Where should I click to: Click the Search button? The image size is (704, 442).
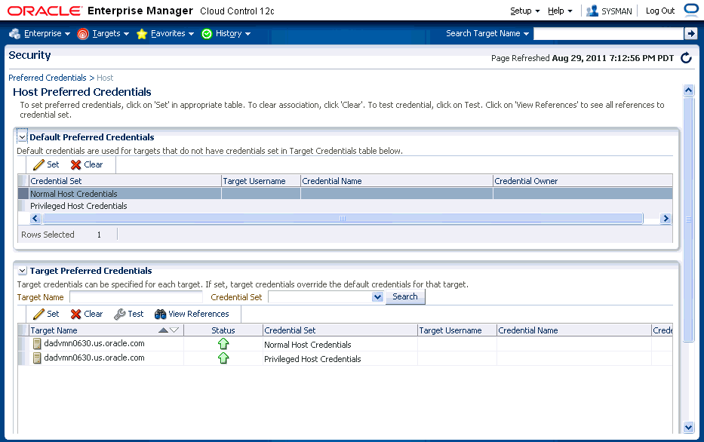coord(405,296)
